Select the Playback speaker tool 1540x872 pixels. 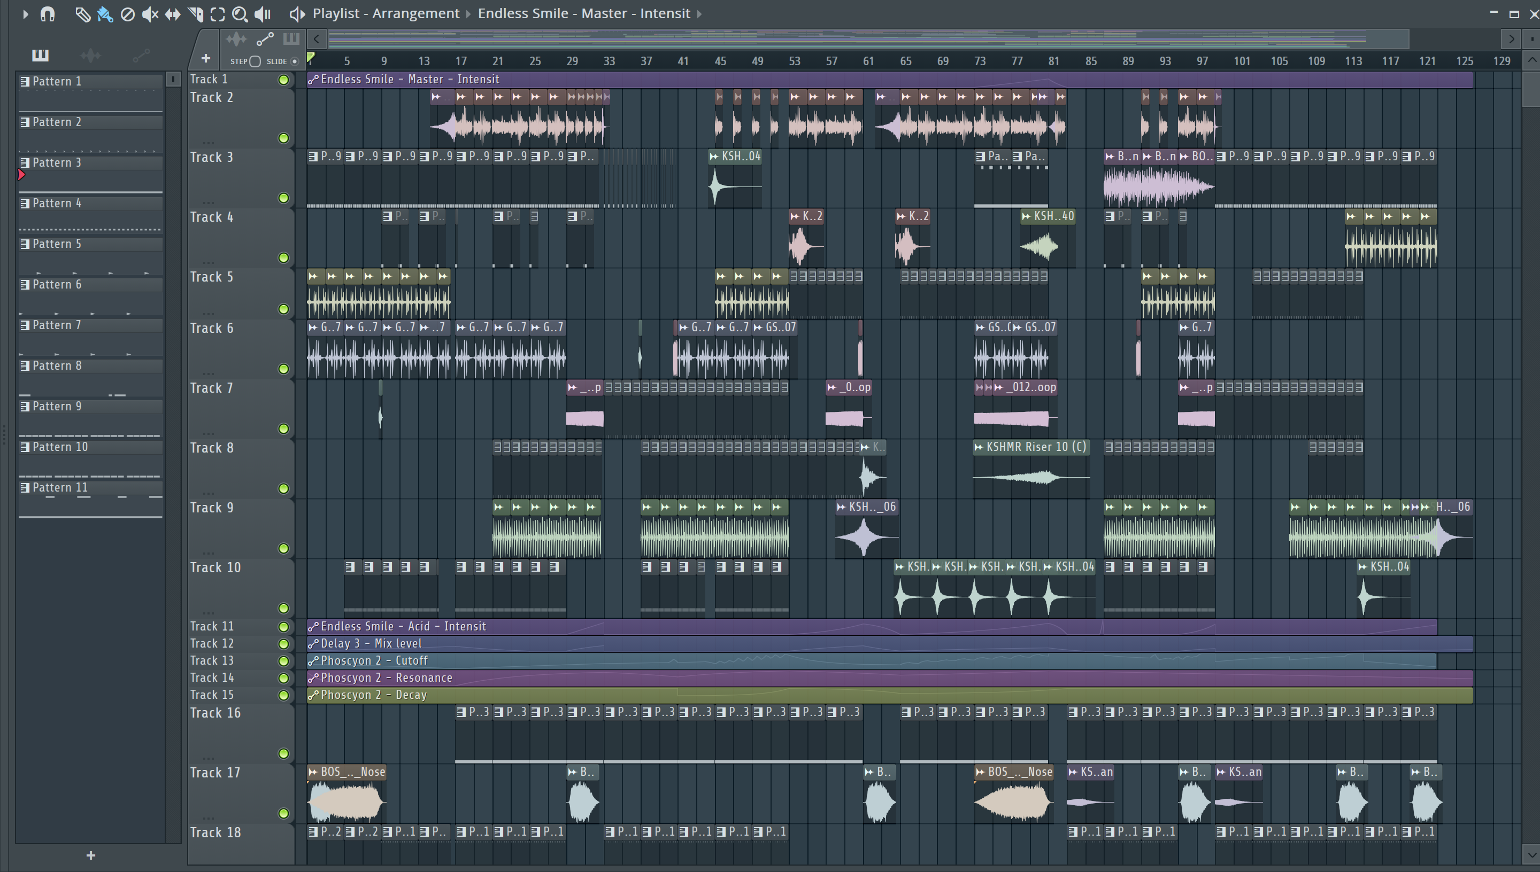click(x=263, y=14)
